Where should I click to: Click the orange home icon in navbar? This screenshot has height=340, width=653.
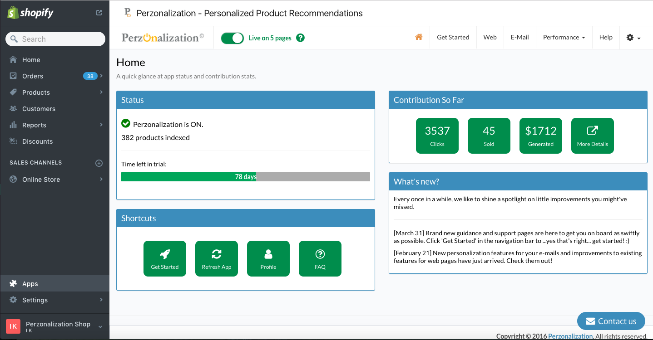click(x=419, y=37)
